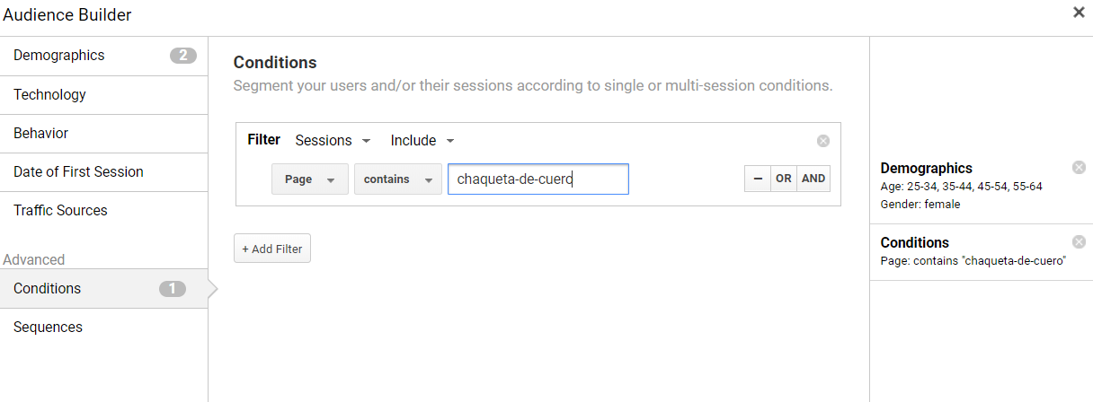The height and width of the screenshot is (402, 1093).
Task: Add an AND condition to filter
Action: point(813,179)
